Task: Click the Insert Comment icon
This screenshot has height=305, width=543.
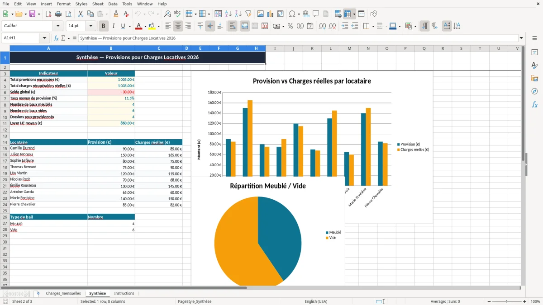Action: pyautogui.click(x=316, y=14)
